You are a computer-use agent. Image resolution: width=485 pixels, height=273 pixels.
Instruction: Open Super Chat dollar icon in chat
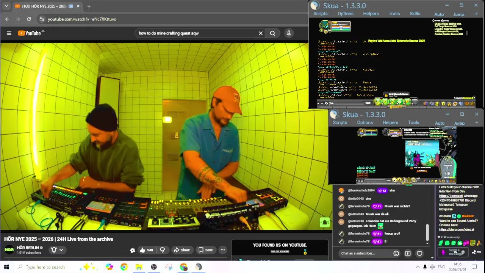click(408, 253)
